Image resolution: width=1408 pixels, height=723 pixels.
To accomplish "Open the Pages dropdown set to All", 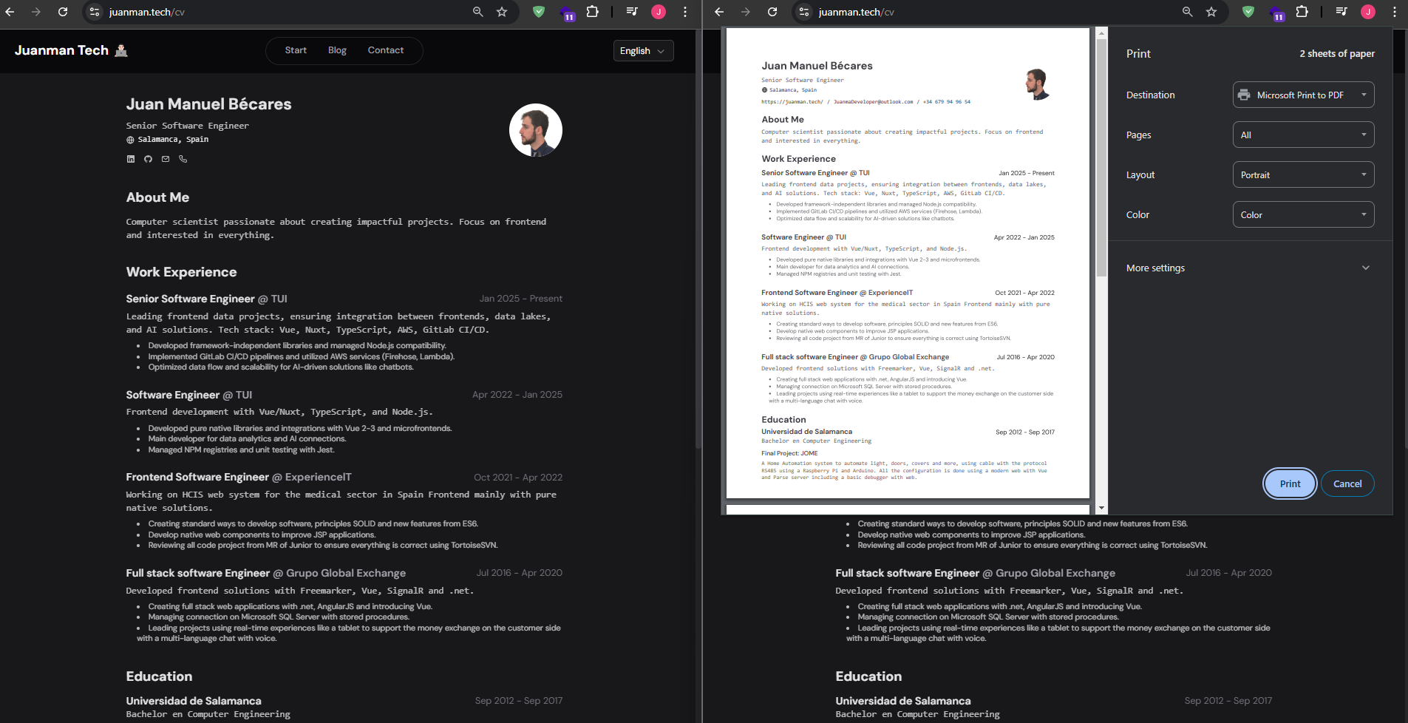I will (x=1303, y=135).
